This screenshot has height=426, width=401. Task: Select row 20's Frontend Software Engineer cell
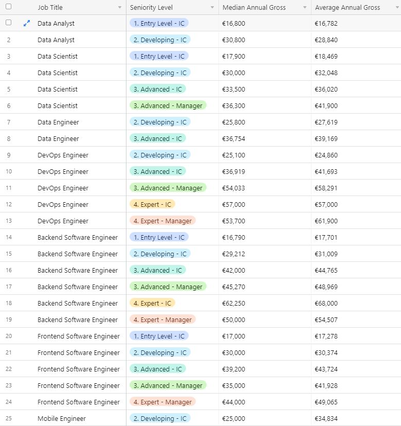pyautogui.click(x=78, y=336)
